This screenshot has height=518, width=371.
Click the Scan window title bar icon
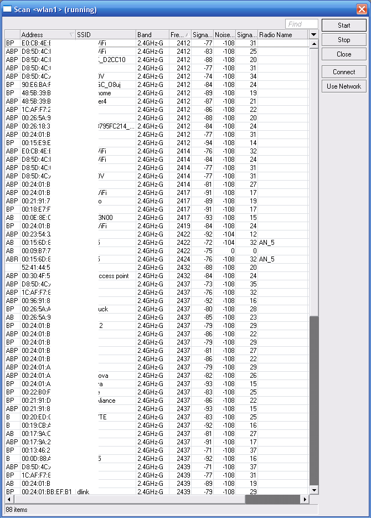pyautogui.click(x=7, y=9)
